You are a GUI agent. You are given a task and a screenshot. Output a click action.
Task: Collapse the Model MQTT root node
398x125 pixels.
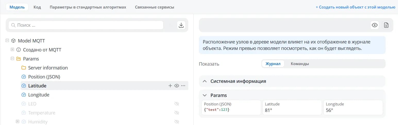(x=7, y=41)
